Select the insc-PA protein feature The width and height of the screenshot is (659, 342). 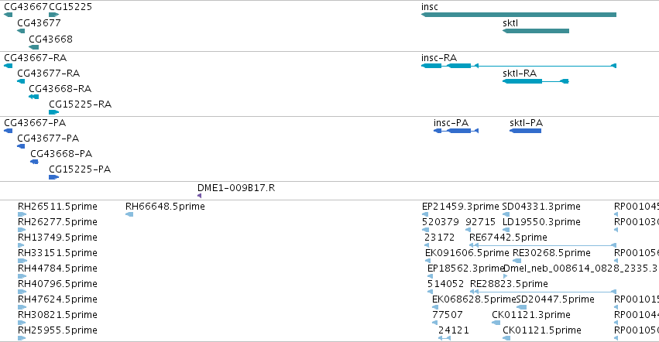pos(456,131)
